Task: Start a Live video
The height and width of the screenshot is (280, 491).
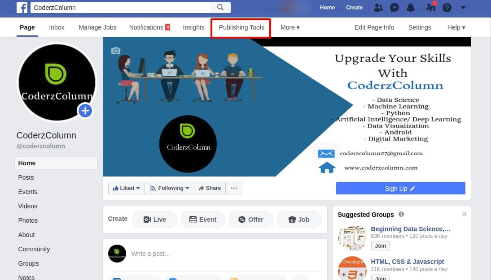Action: pyautogui.click(x=155, y=220)
